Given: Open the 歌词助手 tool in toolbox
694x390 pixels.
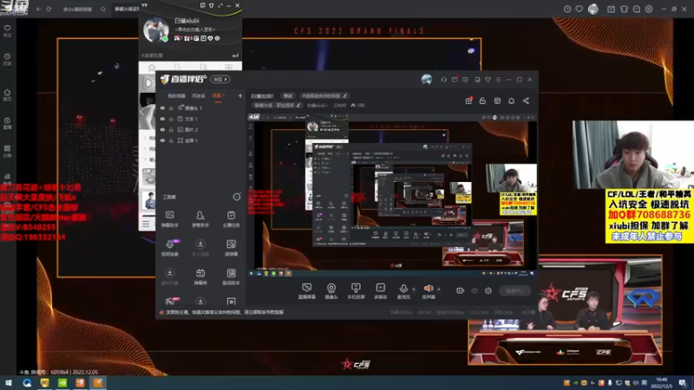Looking at the screenshot, I should tap(231, 276).
